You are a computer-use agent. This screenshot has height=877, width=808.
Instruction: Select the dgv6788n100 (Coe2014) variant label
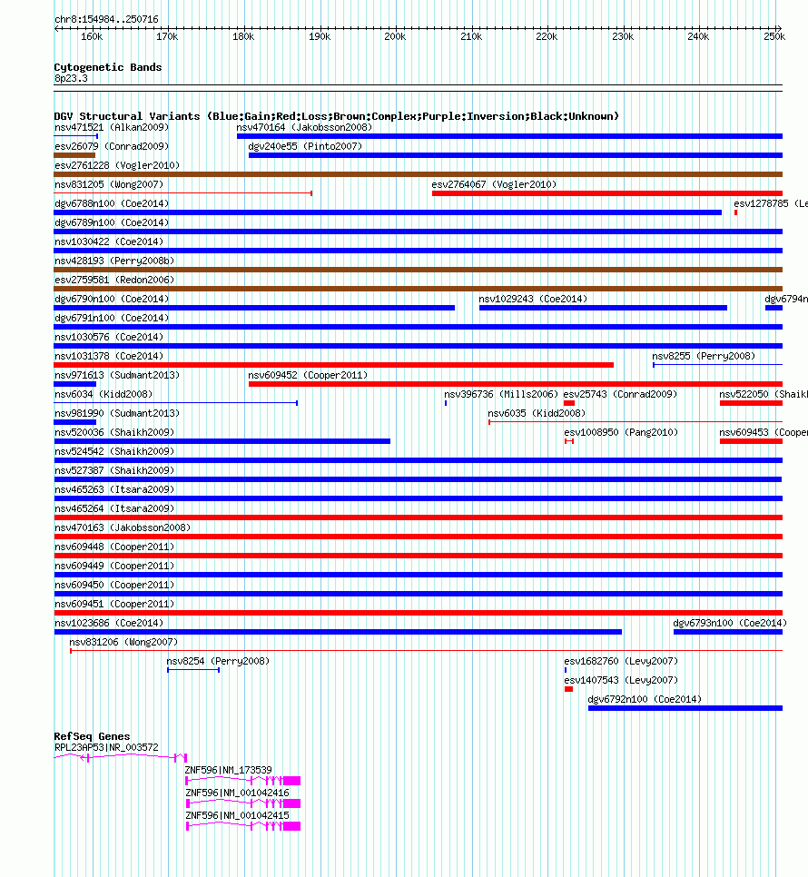pos(112,203)
